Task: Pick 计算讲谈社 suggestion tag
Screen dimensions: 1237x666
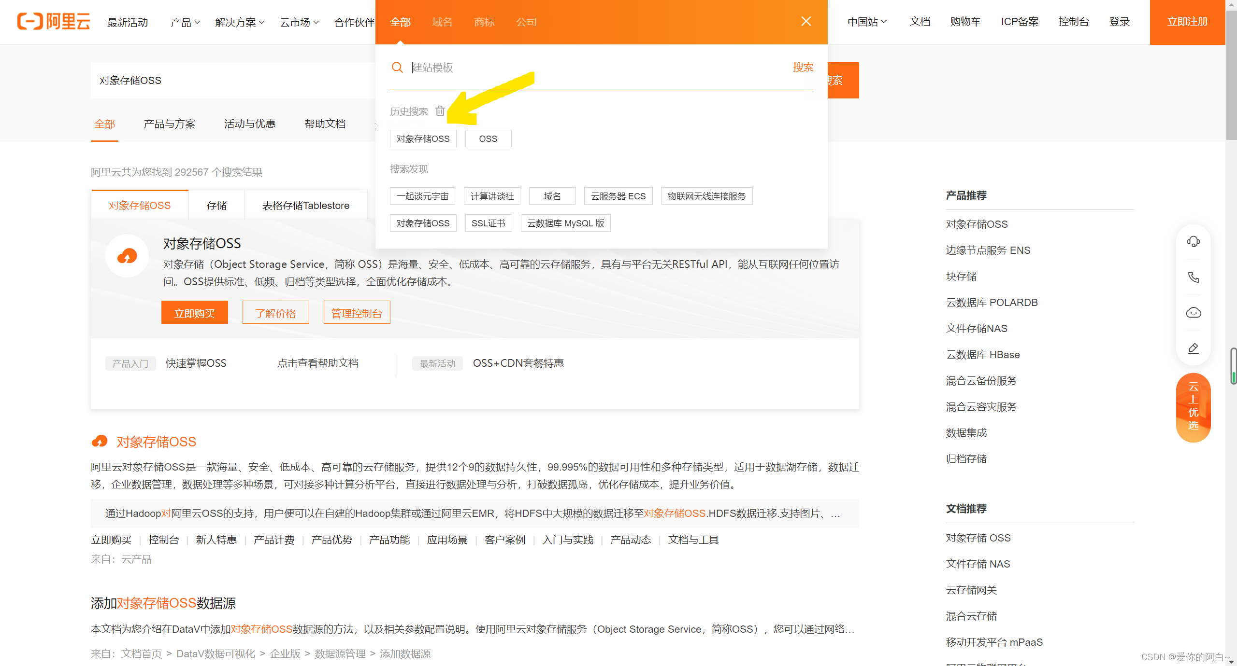Action: [x=492, y=196]
